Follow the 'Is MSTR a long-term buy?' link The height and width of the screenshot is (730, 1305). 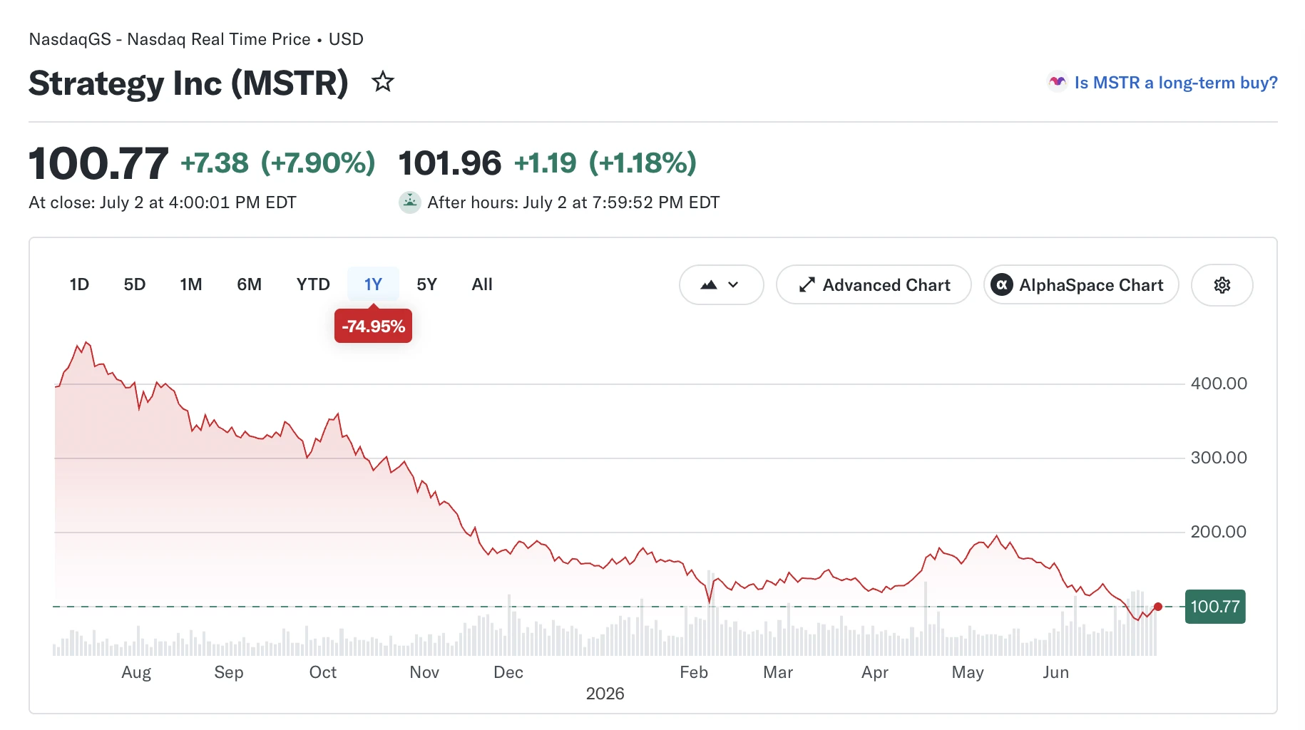pos(1176,83)
